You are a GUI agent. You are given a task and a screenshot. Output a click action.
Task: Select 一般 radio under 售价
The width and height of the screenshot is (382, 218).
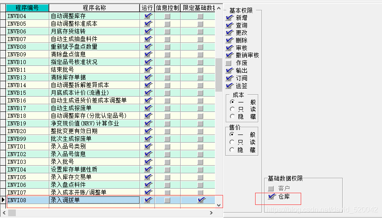pyautogui.click(x=232, y=135)
